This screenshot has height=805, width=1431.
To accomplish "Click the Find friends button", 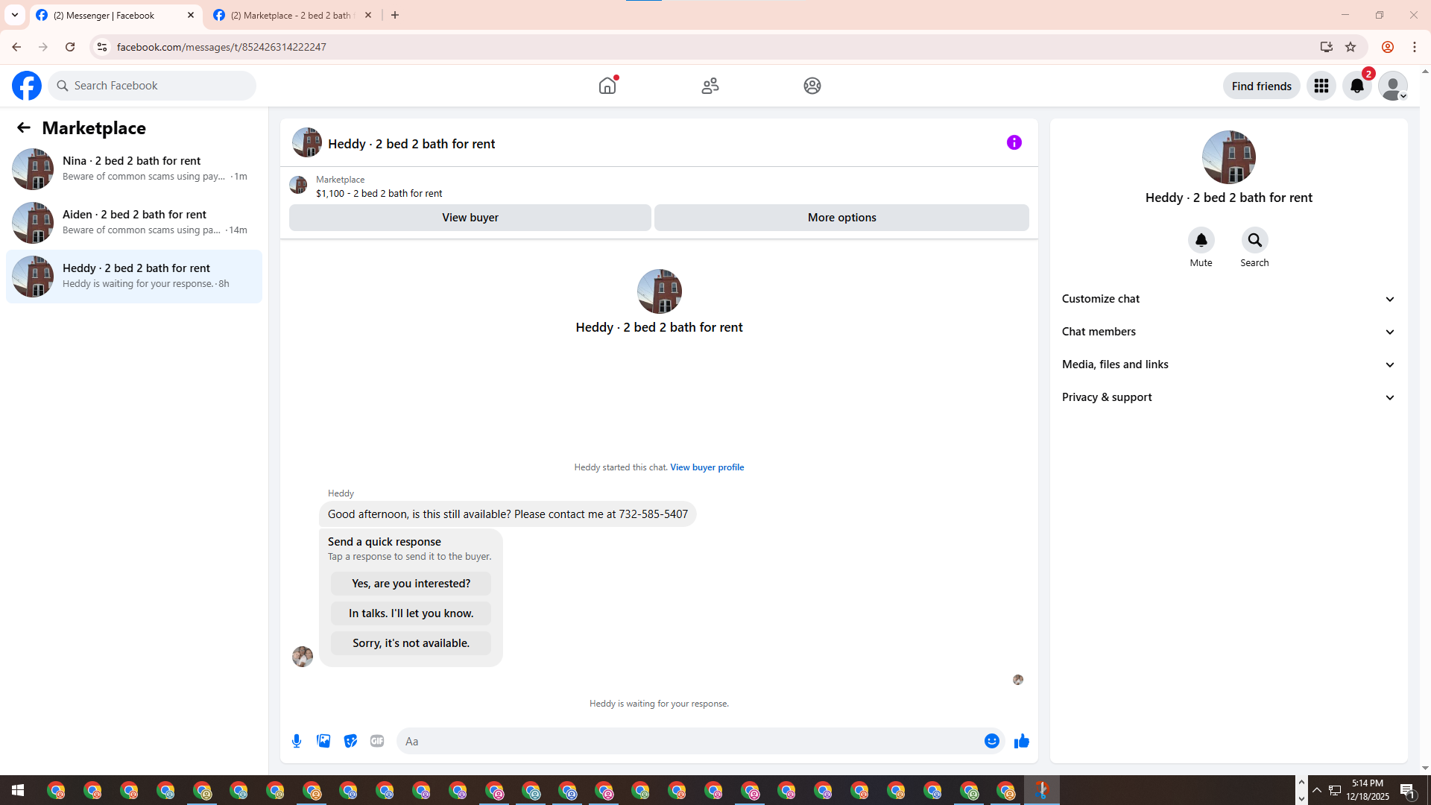I will pyautogui.click(x=1262, y=86).
